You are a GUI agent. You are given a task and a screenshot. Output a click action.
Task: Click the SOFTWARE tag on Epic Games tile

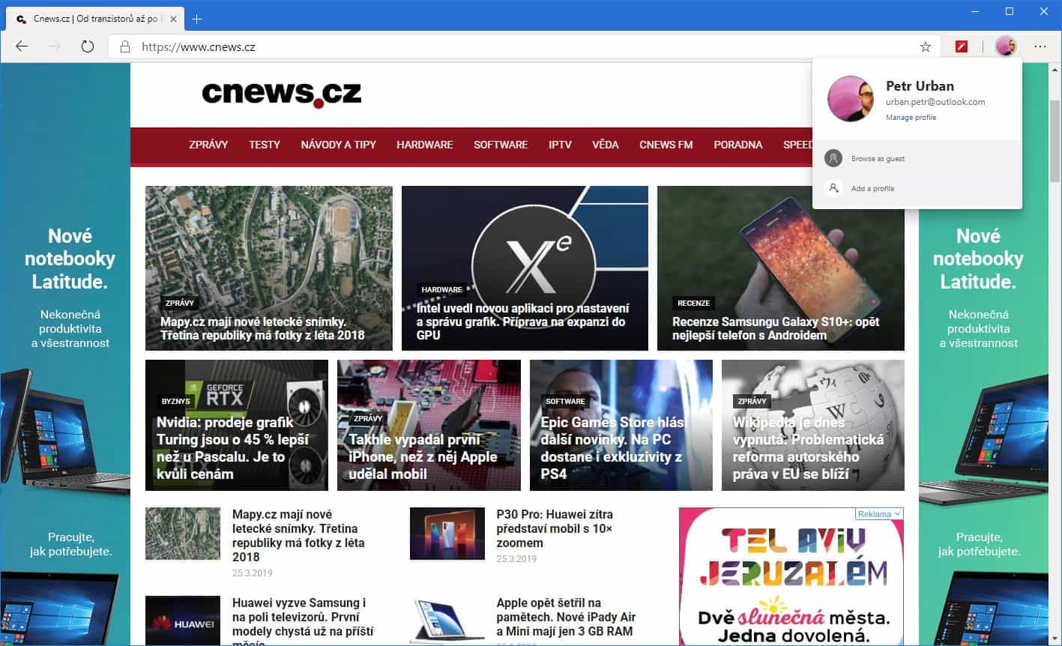point(565,402)
